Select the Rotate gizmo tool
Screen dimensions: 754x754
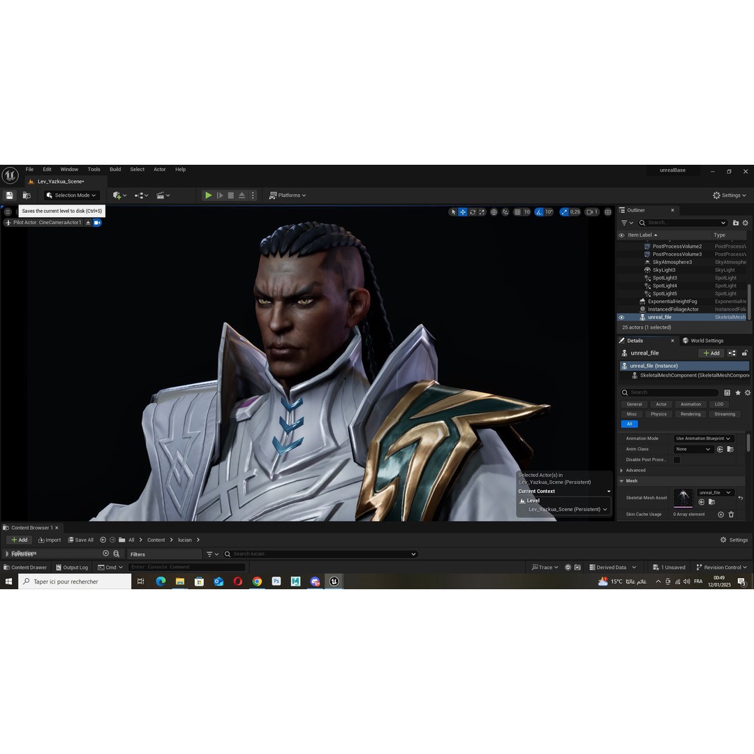pyautogui.click(x=473, y=212)
